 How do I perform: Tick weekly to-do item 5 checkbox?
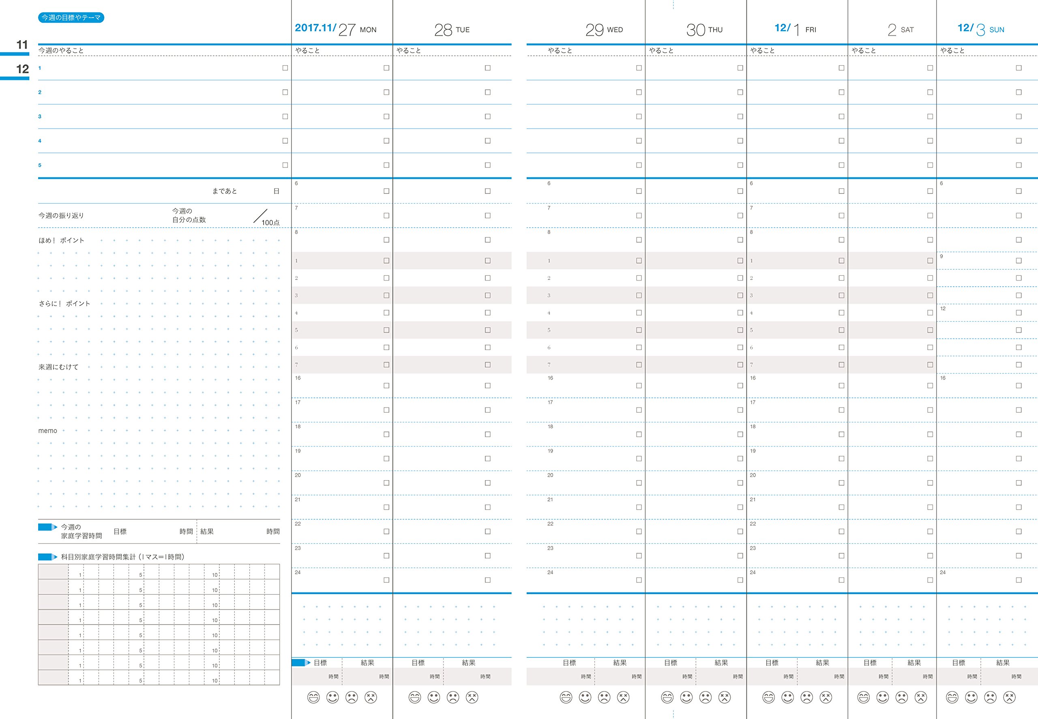coord(285,165)
